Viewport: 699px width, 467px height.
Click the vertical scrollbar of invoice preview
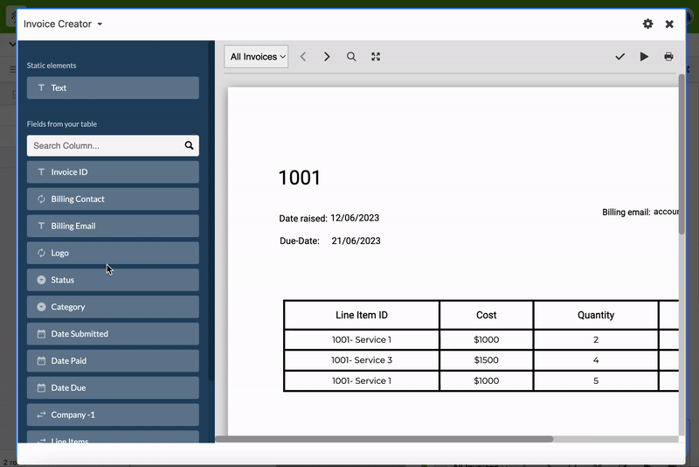[682, 154]
